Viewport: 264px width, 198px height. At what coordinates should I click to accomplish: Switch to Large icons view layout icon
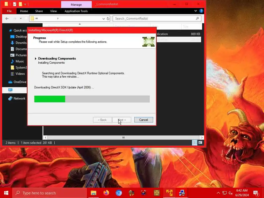tap(200, 143)
